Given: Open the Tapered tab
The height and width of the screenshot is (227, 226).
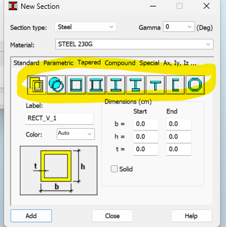Looking at the screenshot, I should tap(89, 62).
